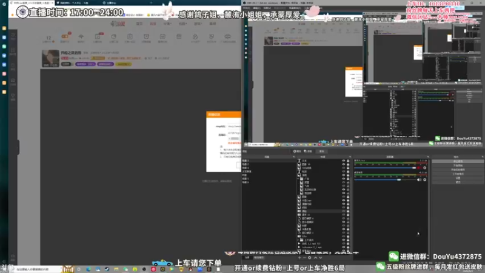Toggle visibility of the last mp4 source
This screenshot has height=273, width=485.
[x=343, y=248]
